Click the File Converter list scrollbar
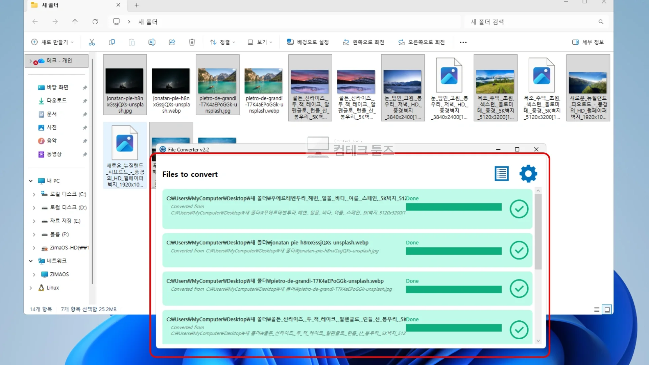This screenshot has height=365, width=649. tap(538, 232)
